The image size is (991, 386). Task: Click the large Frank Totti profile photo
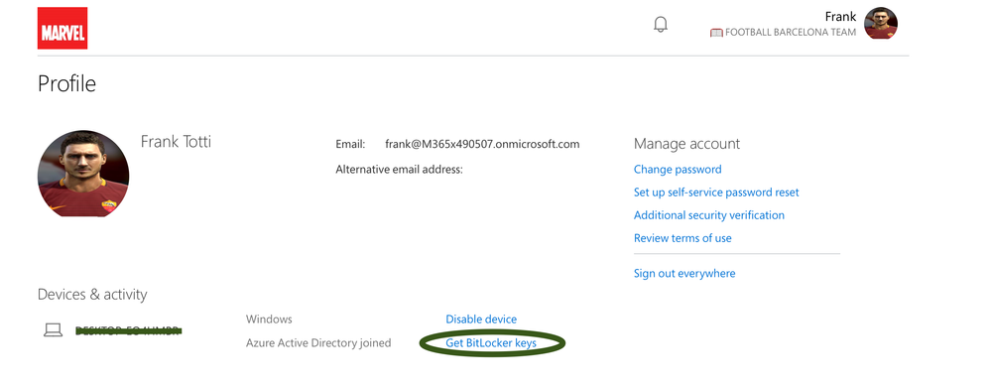[83, 174]
